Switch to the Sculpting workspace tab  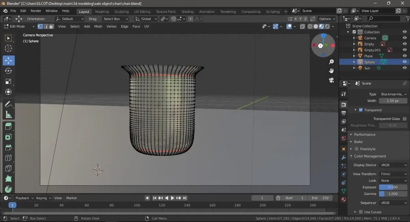tap(121, 12)
